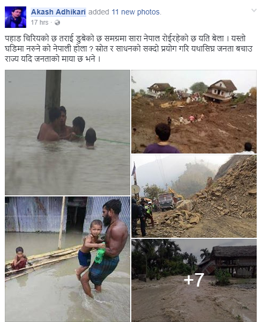261x322 pixels.
Task: Click the "17 hrs" timestamp
Action: [x=40, y=23]
